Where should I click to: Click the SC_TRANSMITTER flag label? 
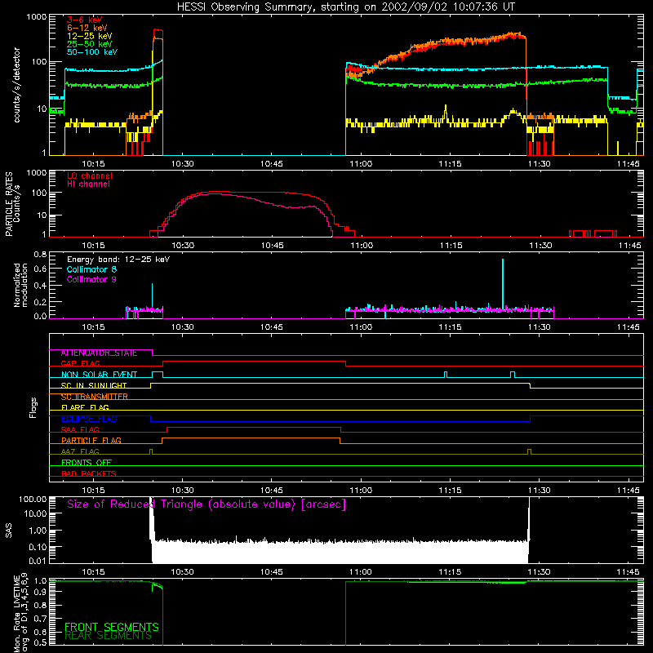(94, 397)
